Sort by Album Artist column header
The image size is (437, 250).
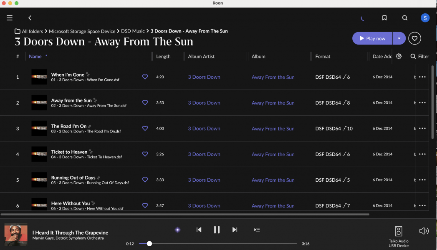coord(201,56)
